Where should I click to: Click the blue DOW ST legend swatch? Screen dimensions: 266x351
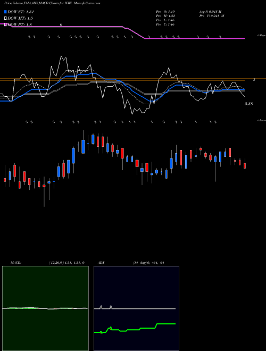[x=6, y=12]
